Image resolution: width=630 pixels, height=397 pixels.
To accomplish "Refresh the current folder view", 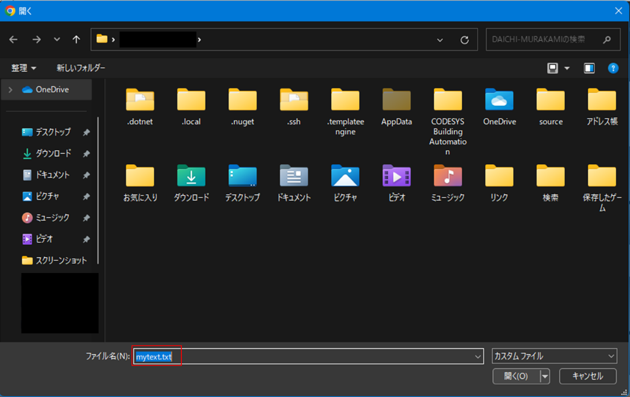I will click(464, 40).
